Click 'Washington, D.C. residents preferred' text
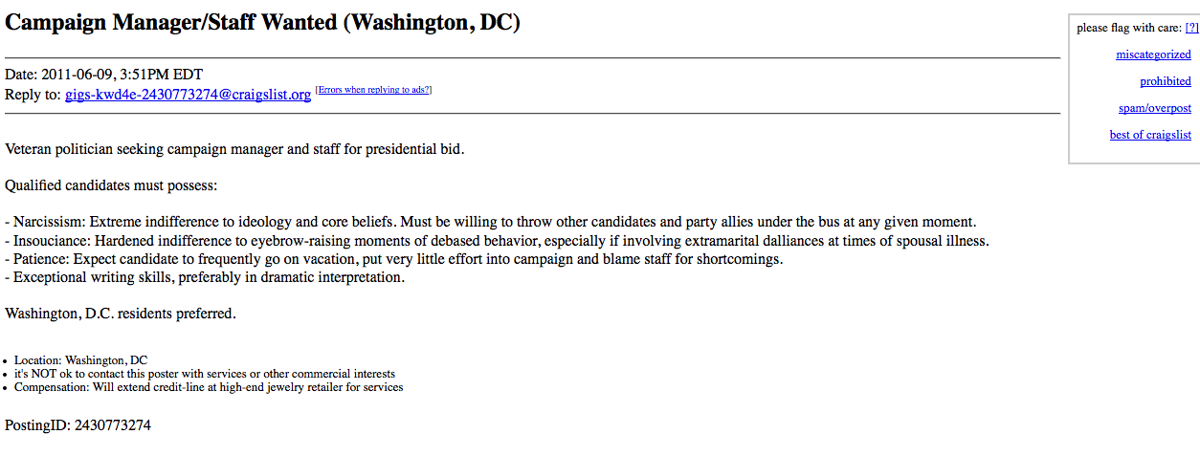 click(x=120, y=314)
